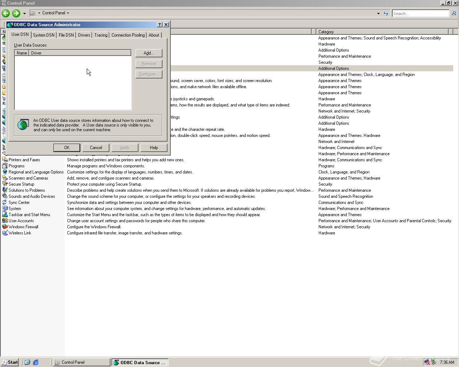Open the Wireless Link icon
Screen dimensions: 459x367
point(5,233)
